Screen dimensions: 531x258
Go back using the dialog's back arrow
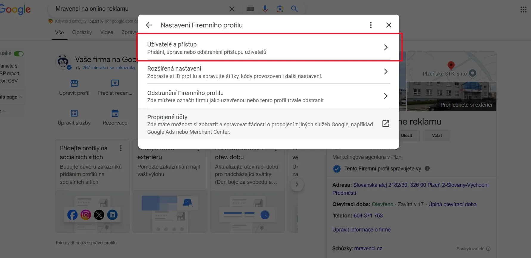tap(149, 25)
